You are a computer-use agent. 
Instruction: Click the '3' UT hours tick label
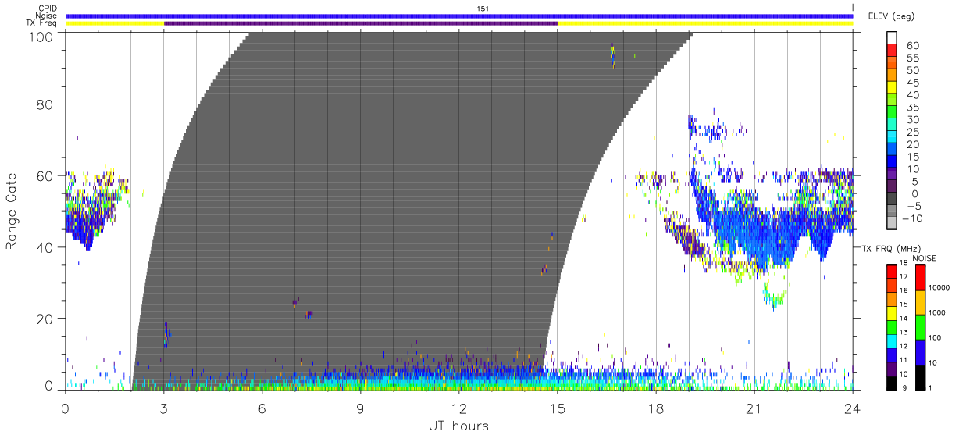tap(163, 408)
